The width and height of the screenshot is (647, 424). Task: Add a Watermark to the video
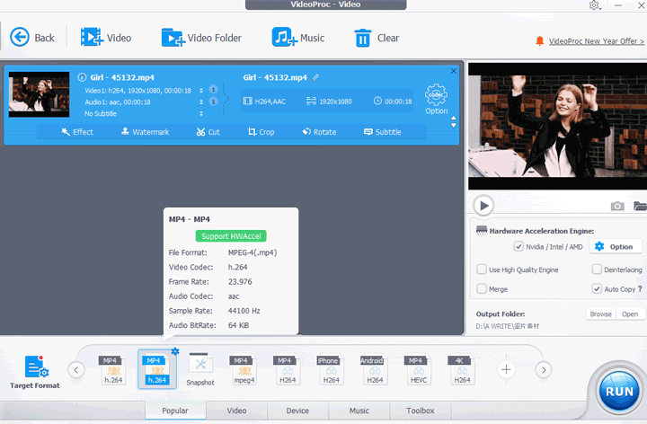click(x=145, y=132)
